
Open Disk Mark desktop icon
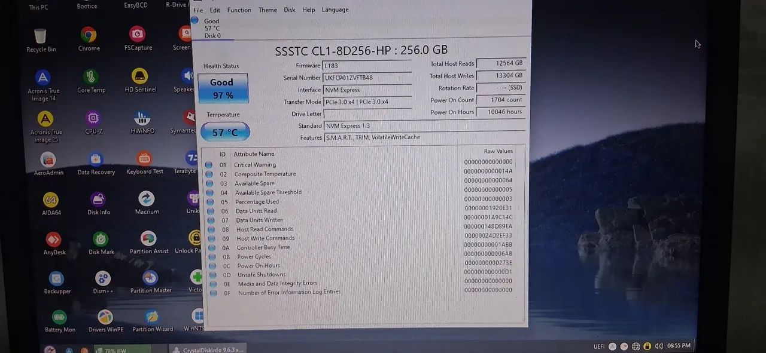[x=101, y=243]
